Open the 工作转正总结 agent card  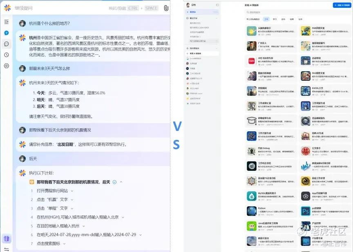[x=271, y=166]
